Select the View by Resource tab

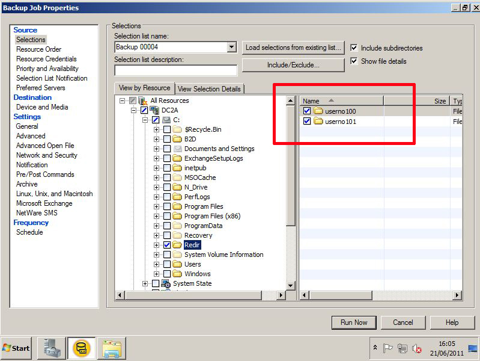pos(145,88)
